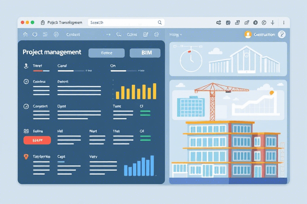Click the orange location pin icon
Screen dimensions: 307x204
coord(26,157)
